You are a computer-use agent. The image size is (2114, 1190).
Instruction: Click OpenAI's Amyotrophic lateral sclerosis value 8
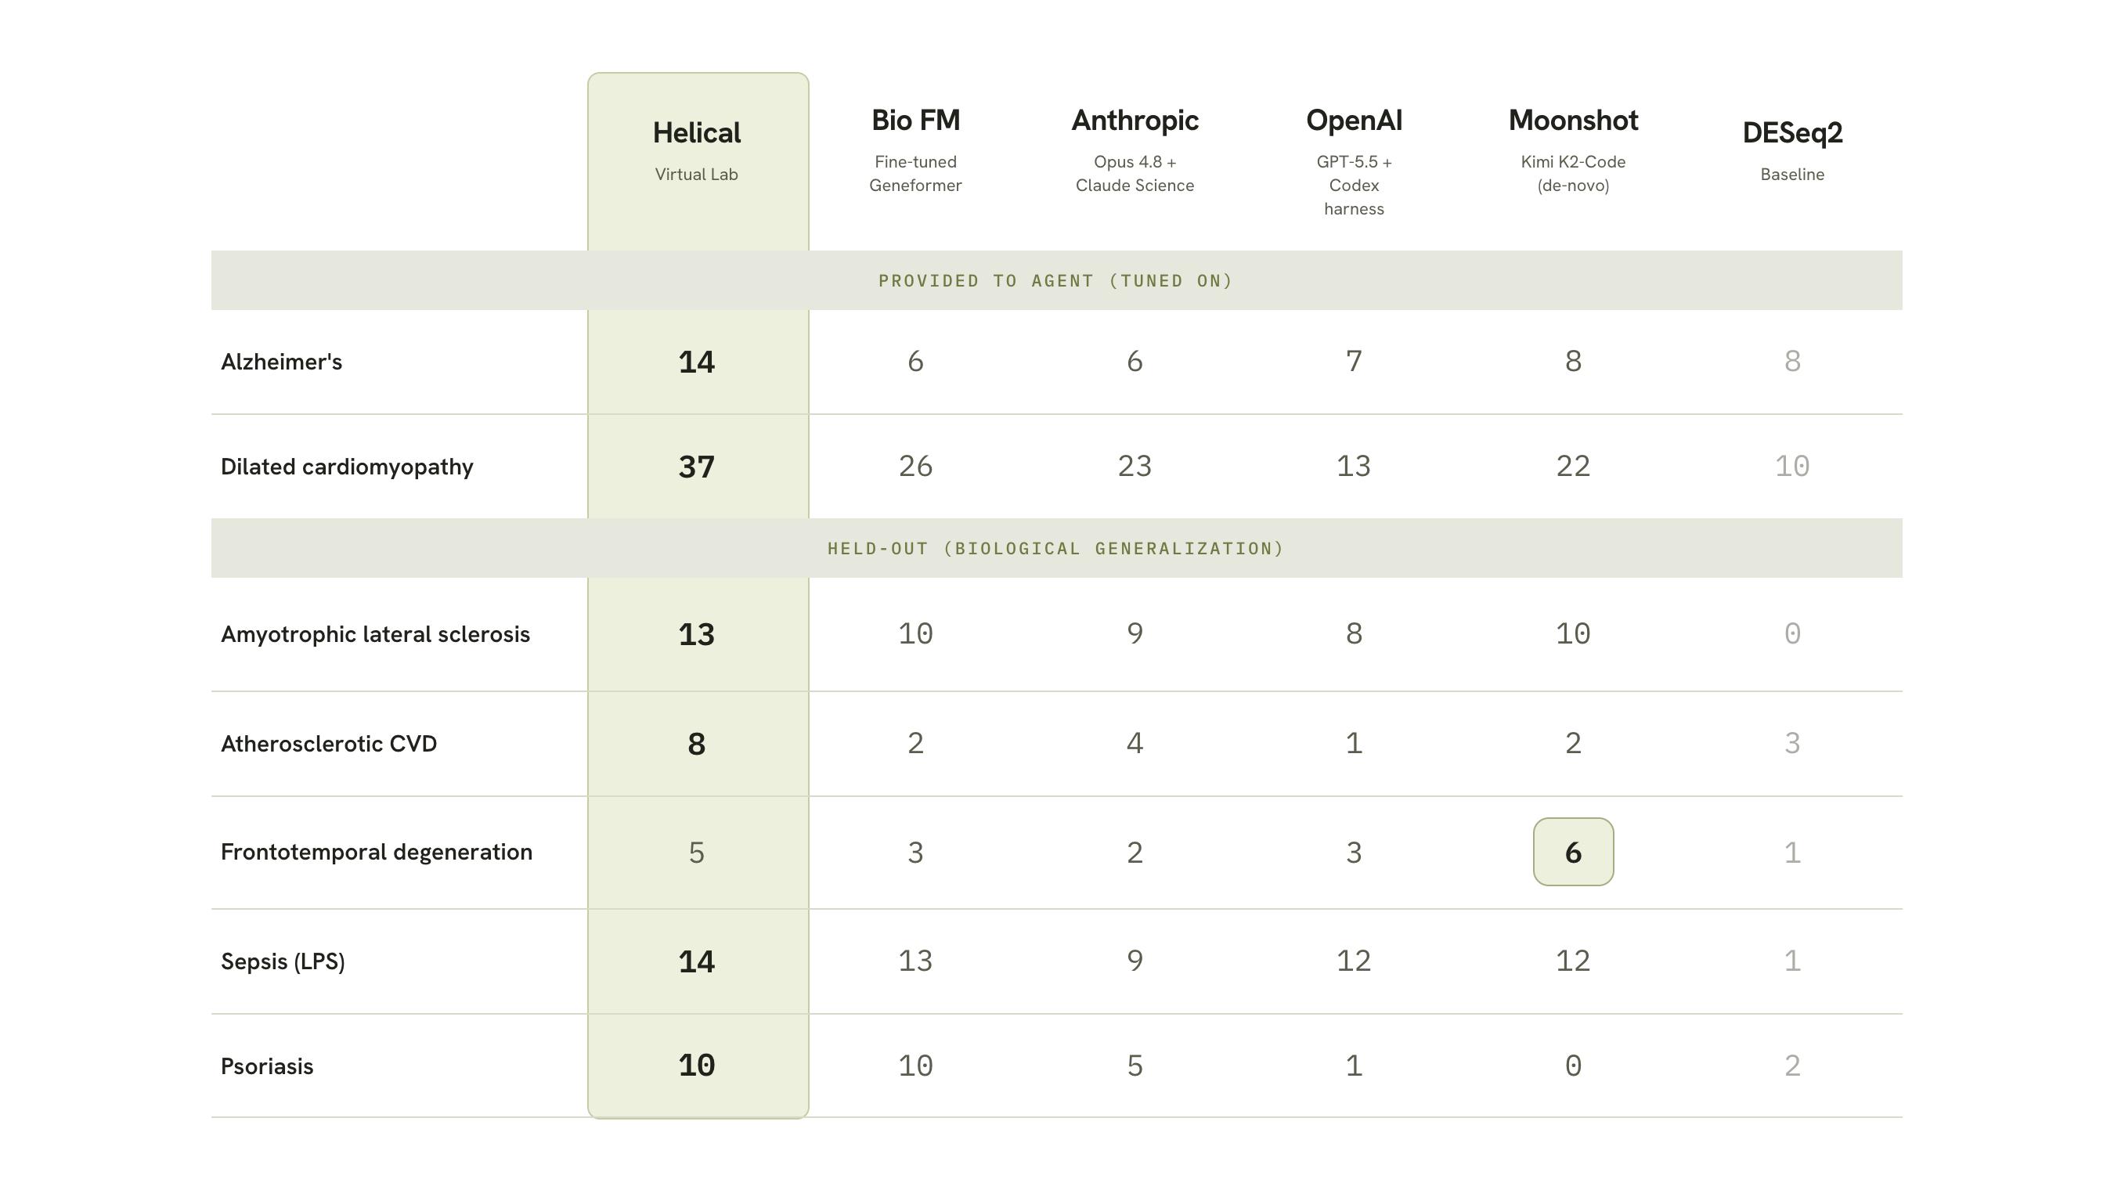[1354, 633]
